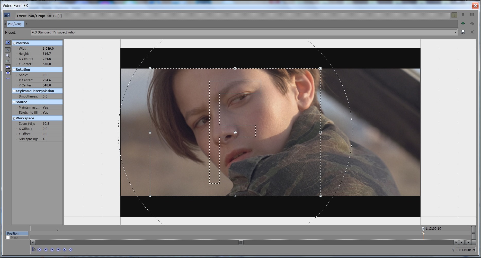Collapse the Keyframe interpolation section

[14, 91]
